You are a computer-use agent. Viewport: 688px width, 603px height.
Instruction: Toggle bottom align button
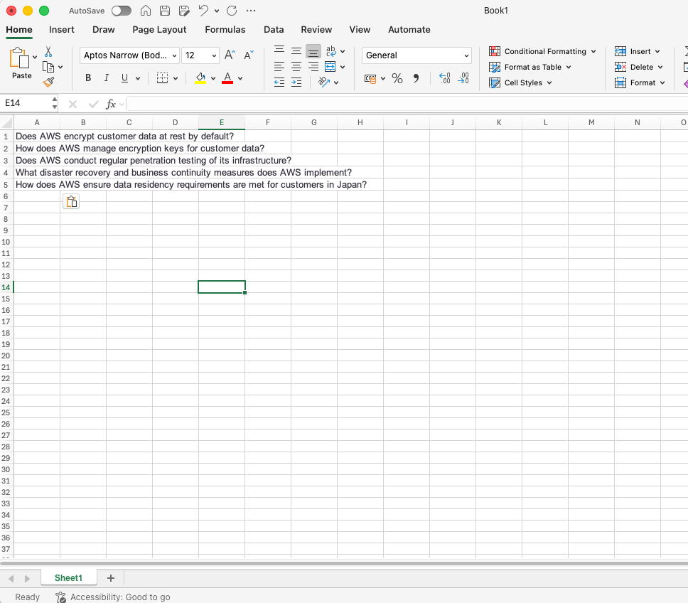313,51
